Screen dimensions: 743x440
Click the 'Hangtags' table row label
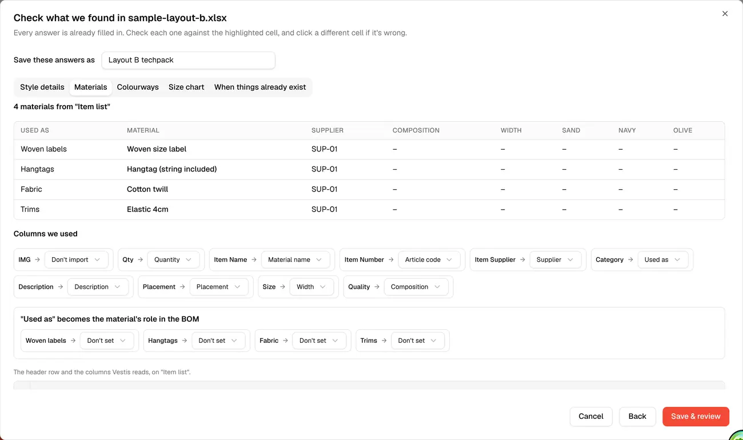[x=37, y=169]
